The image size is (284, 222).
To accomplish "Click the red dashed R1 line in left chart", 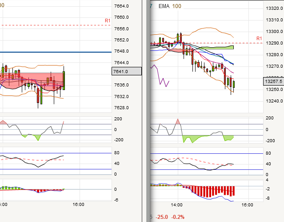I will 56,25.
